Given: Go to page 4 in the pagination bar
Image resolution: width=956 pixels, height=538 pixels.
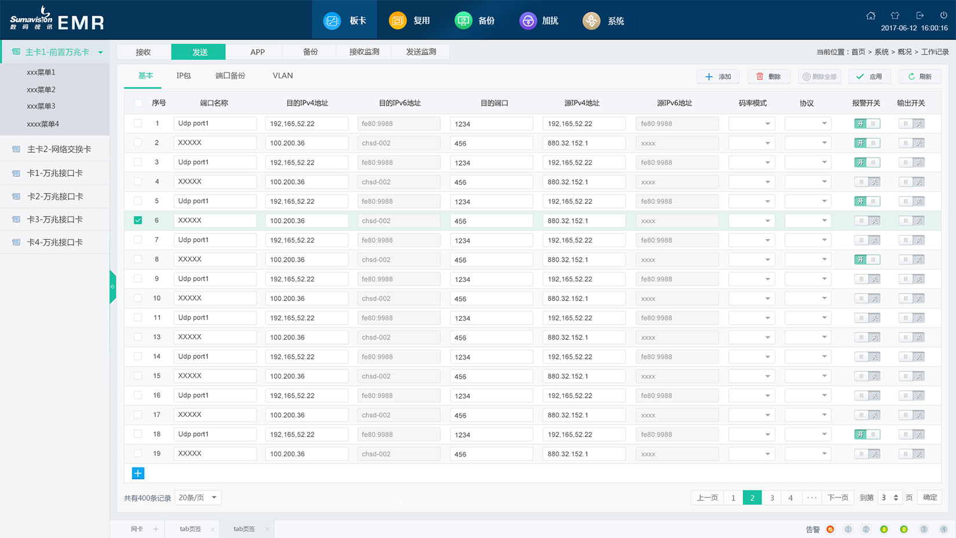Looking at the screenshot, I should click(790, 497).
